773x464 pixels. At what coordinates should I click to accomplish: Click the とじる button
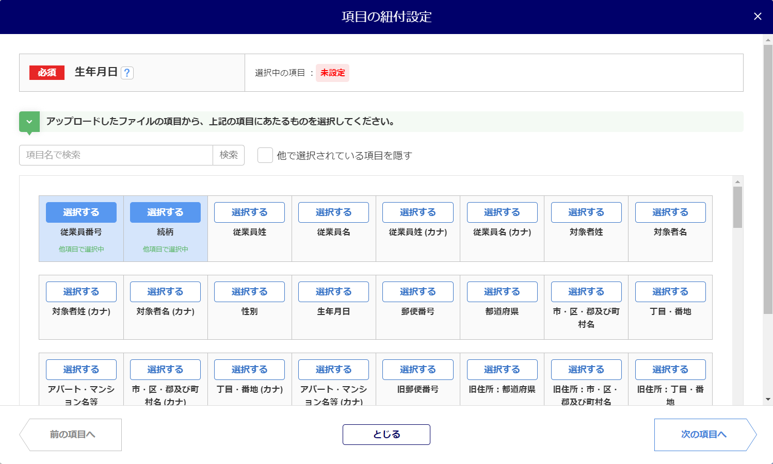pos(386,435)
